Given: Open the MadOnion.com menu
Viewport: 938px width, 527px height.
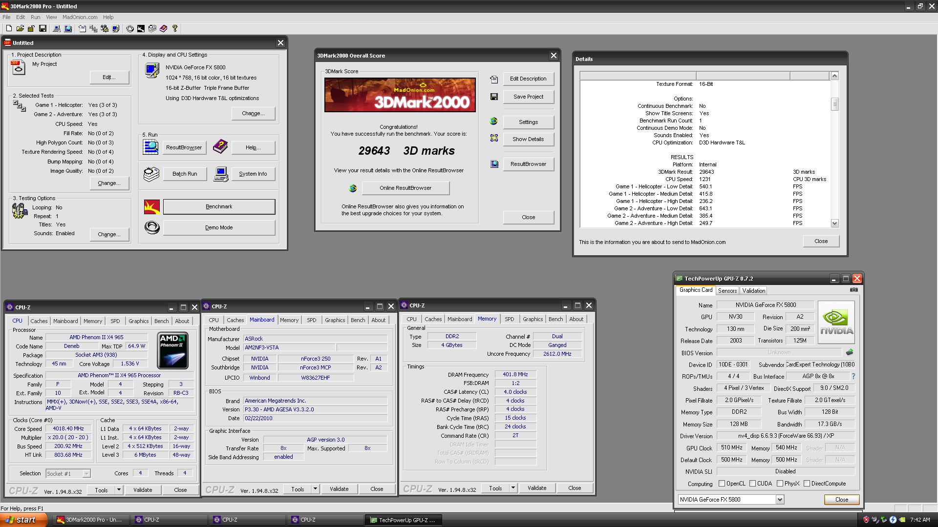Looking at the screenshot, I should [80, 17].
